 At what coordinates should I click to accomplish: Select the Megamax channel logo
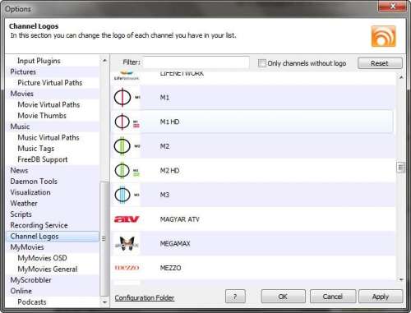click(127, 243)
